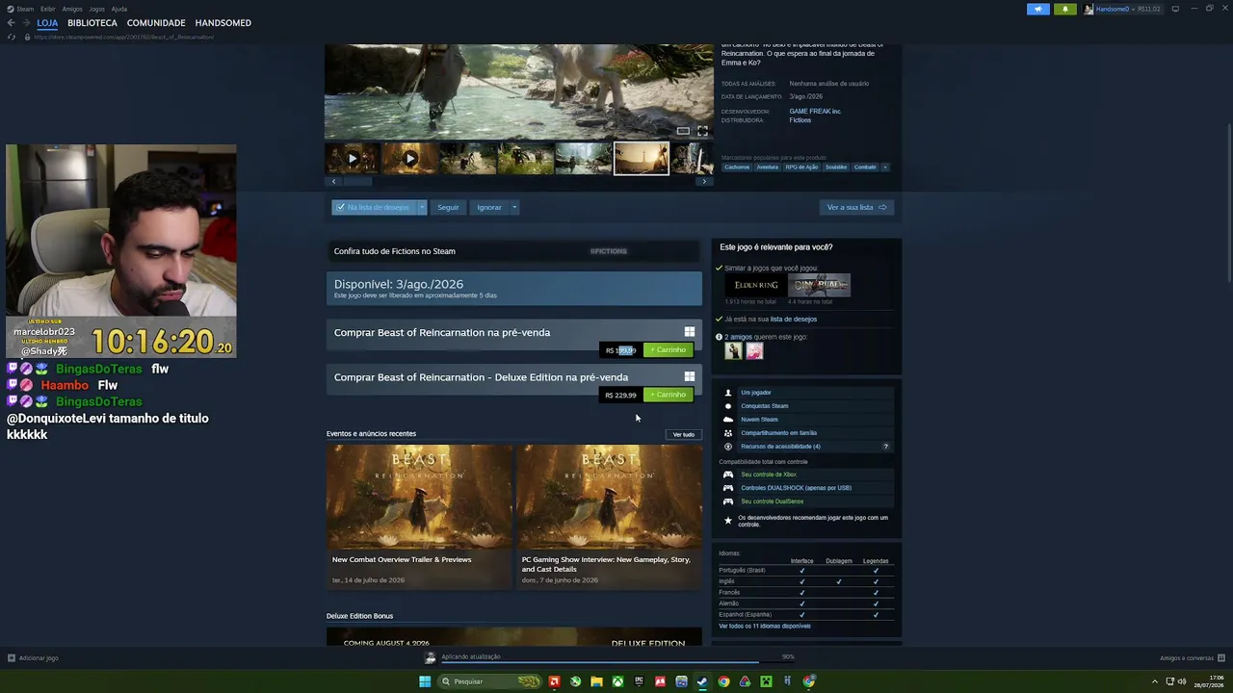1233x693 pixels.
Task: Add standard edition to cart (R$ 199,99)
Action: tap(669, 350)
